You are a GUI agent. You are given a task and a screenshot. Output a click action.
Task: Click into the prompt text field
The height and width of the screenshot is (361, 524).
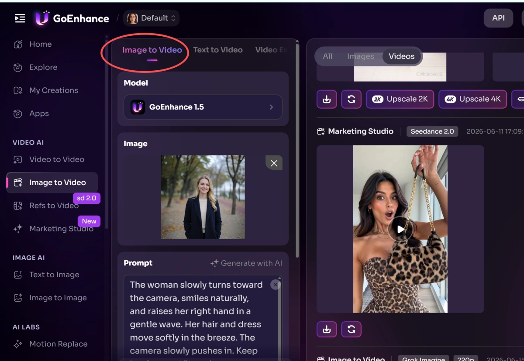(203, 317)
